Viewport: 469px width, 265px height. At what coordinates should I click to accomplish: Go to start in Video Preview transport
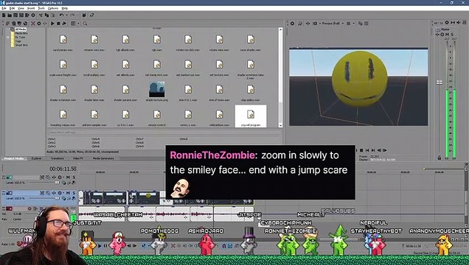pos(367,150)
